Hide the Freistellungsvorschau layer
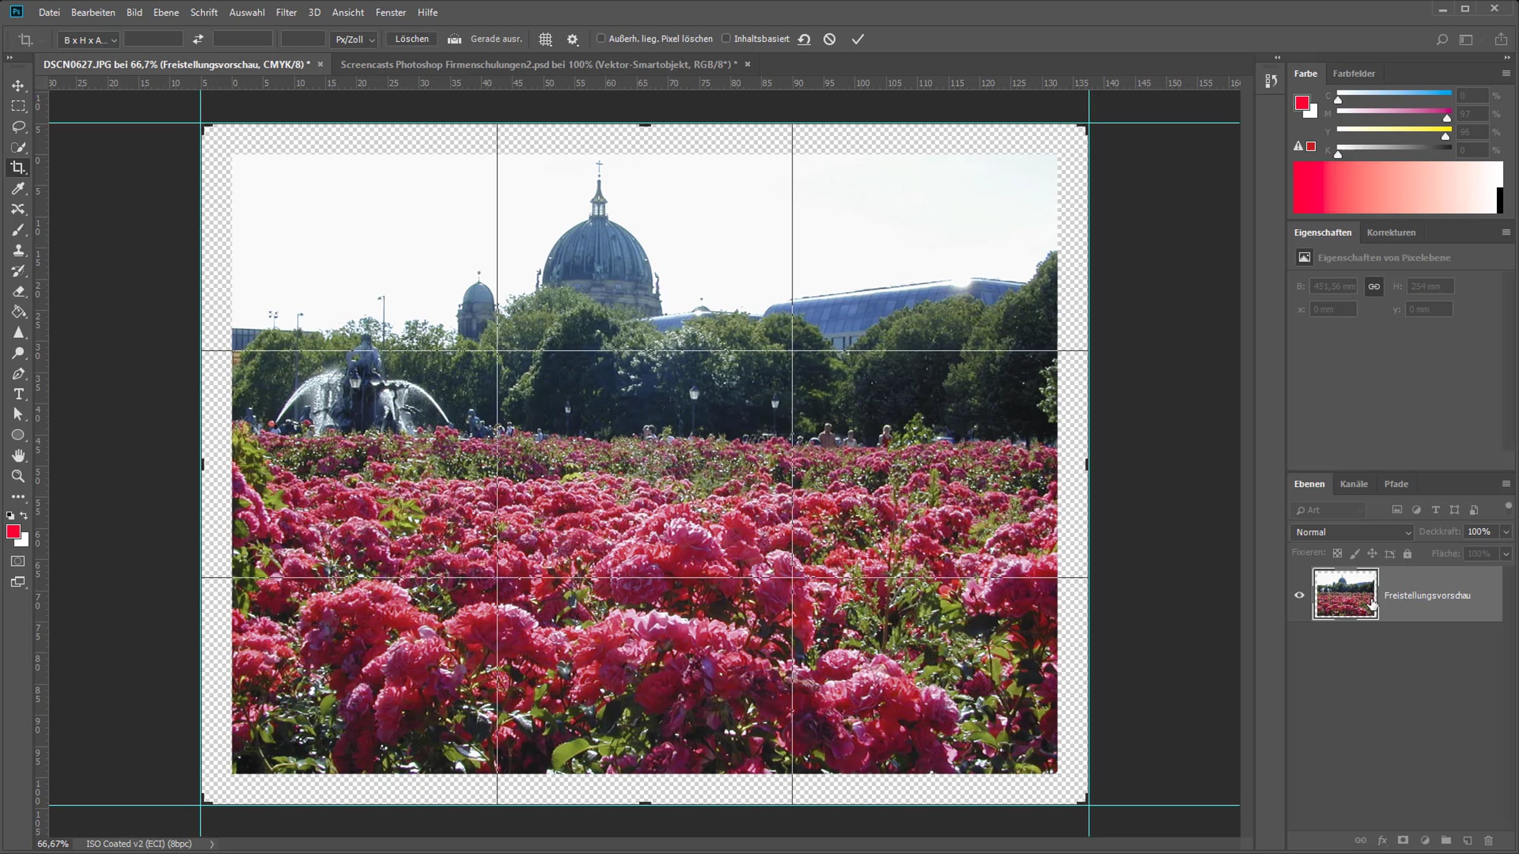The width and height of the screenshot is (1519, 854). (x=1299, y=595)
